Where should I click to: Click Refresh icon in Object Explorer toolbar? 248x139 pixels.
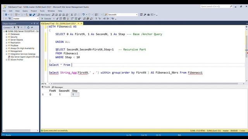[x=28, y=27]
